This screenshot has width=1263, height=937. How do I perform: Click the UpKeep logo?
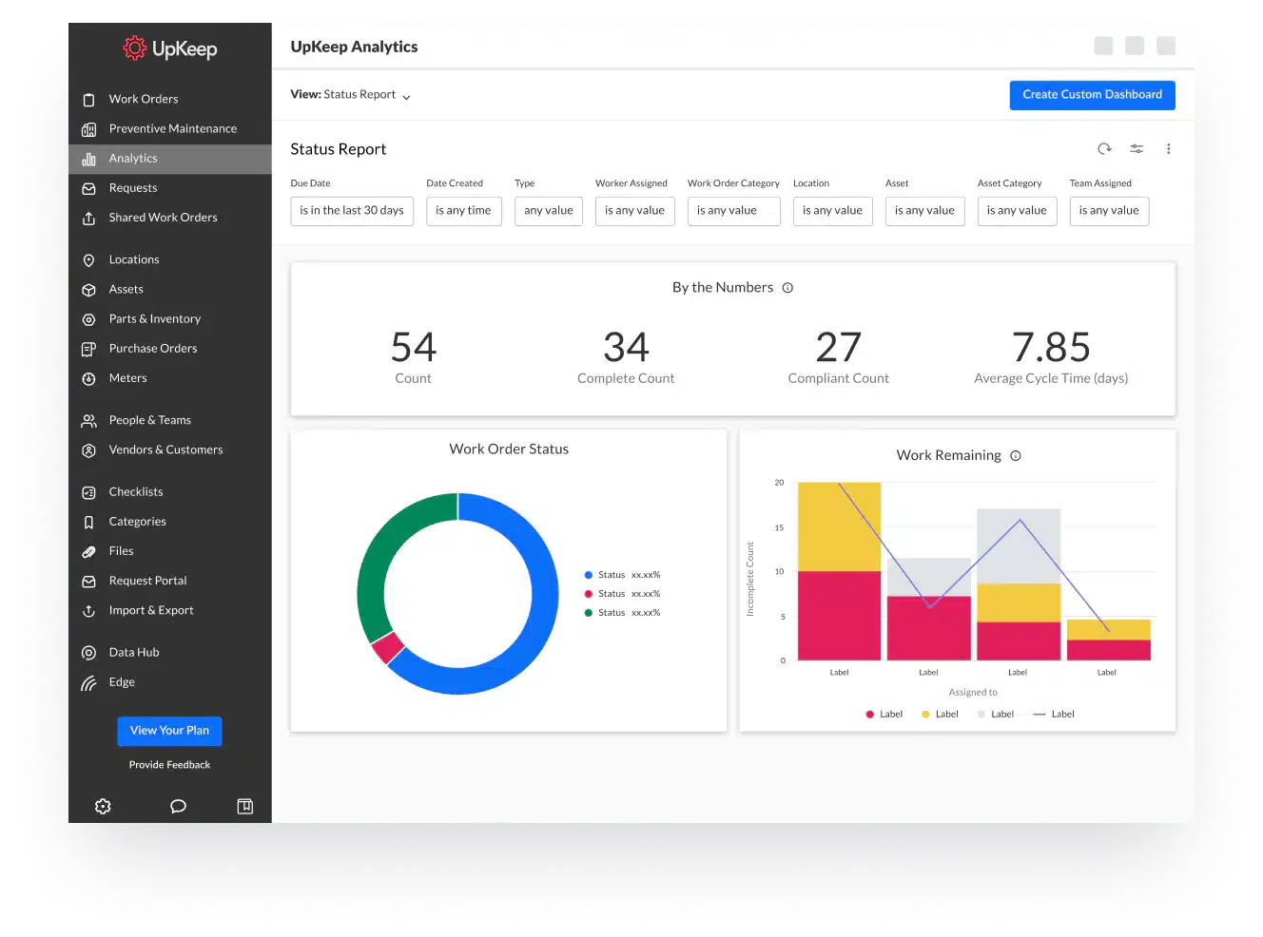pyautogui.click(x=170, y=48)
